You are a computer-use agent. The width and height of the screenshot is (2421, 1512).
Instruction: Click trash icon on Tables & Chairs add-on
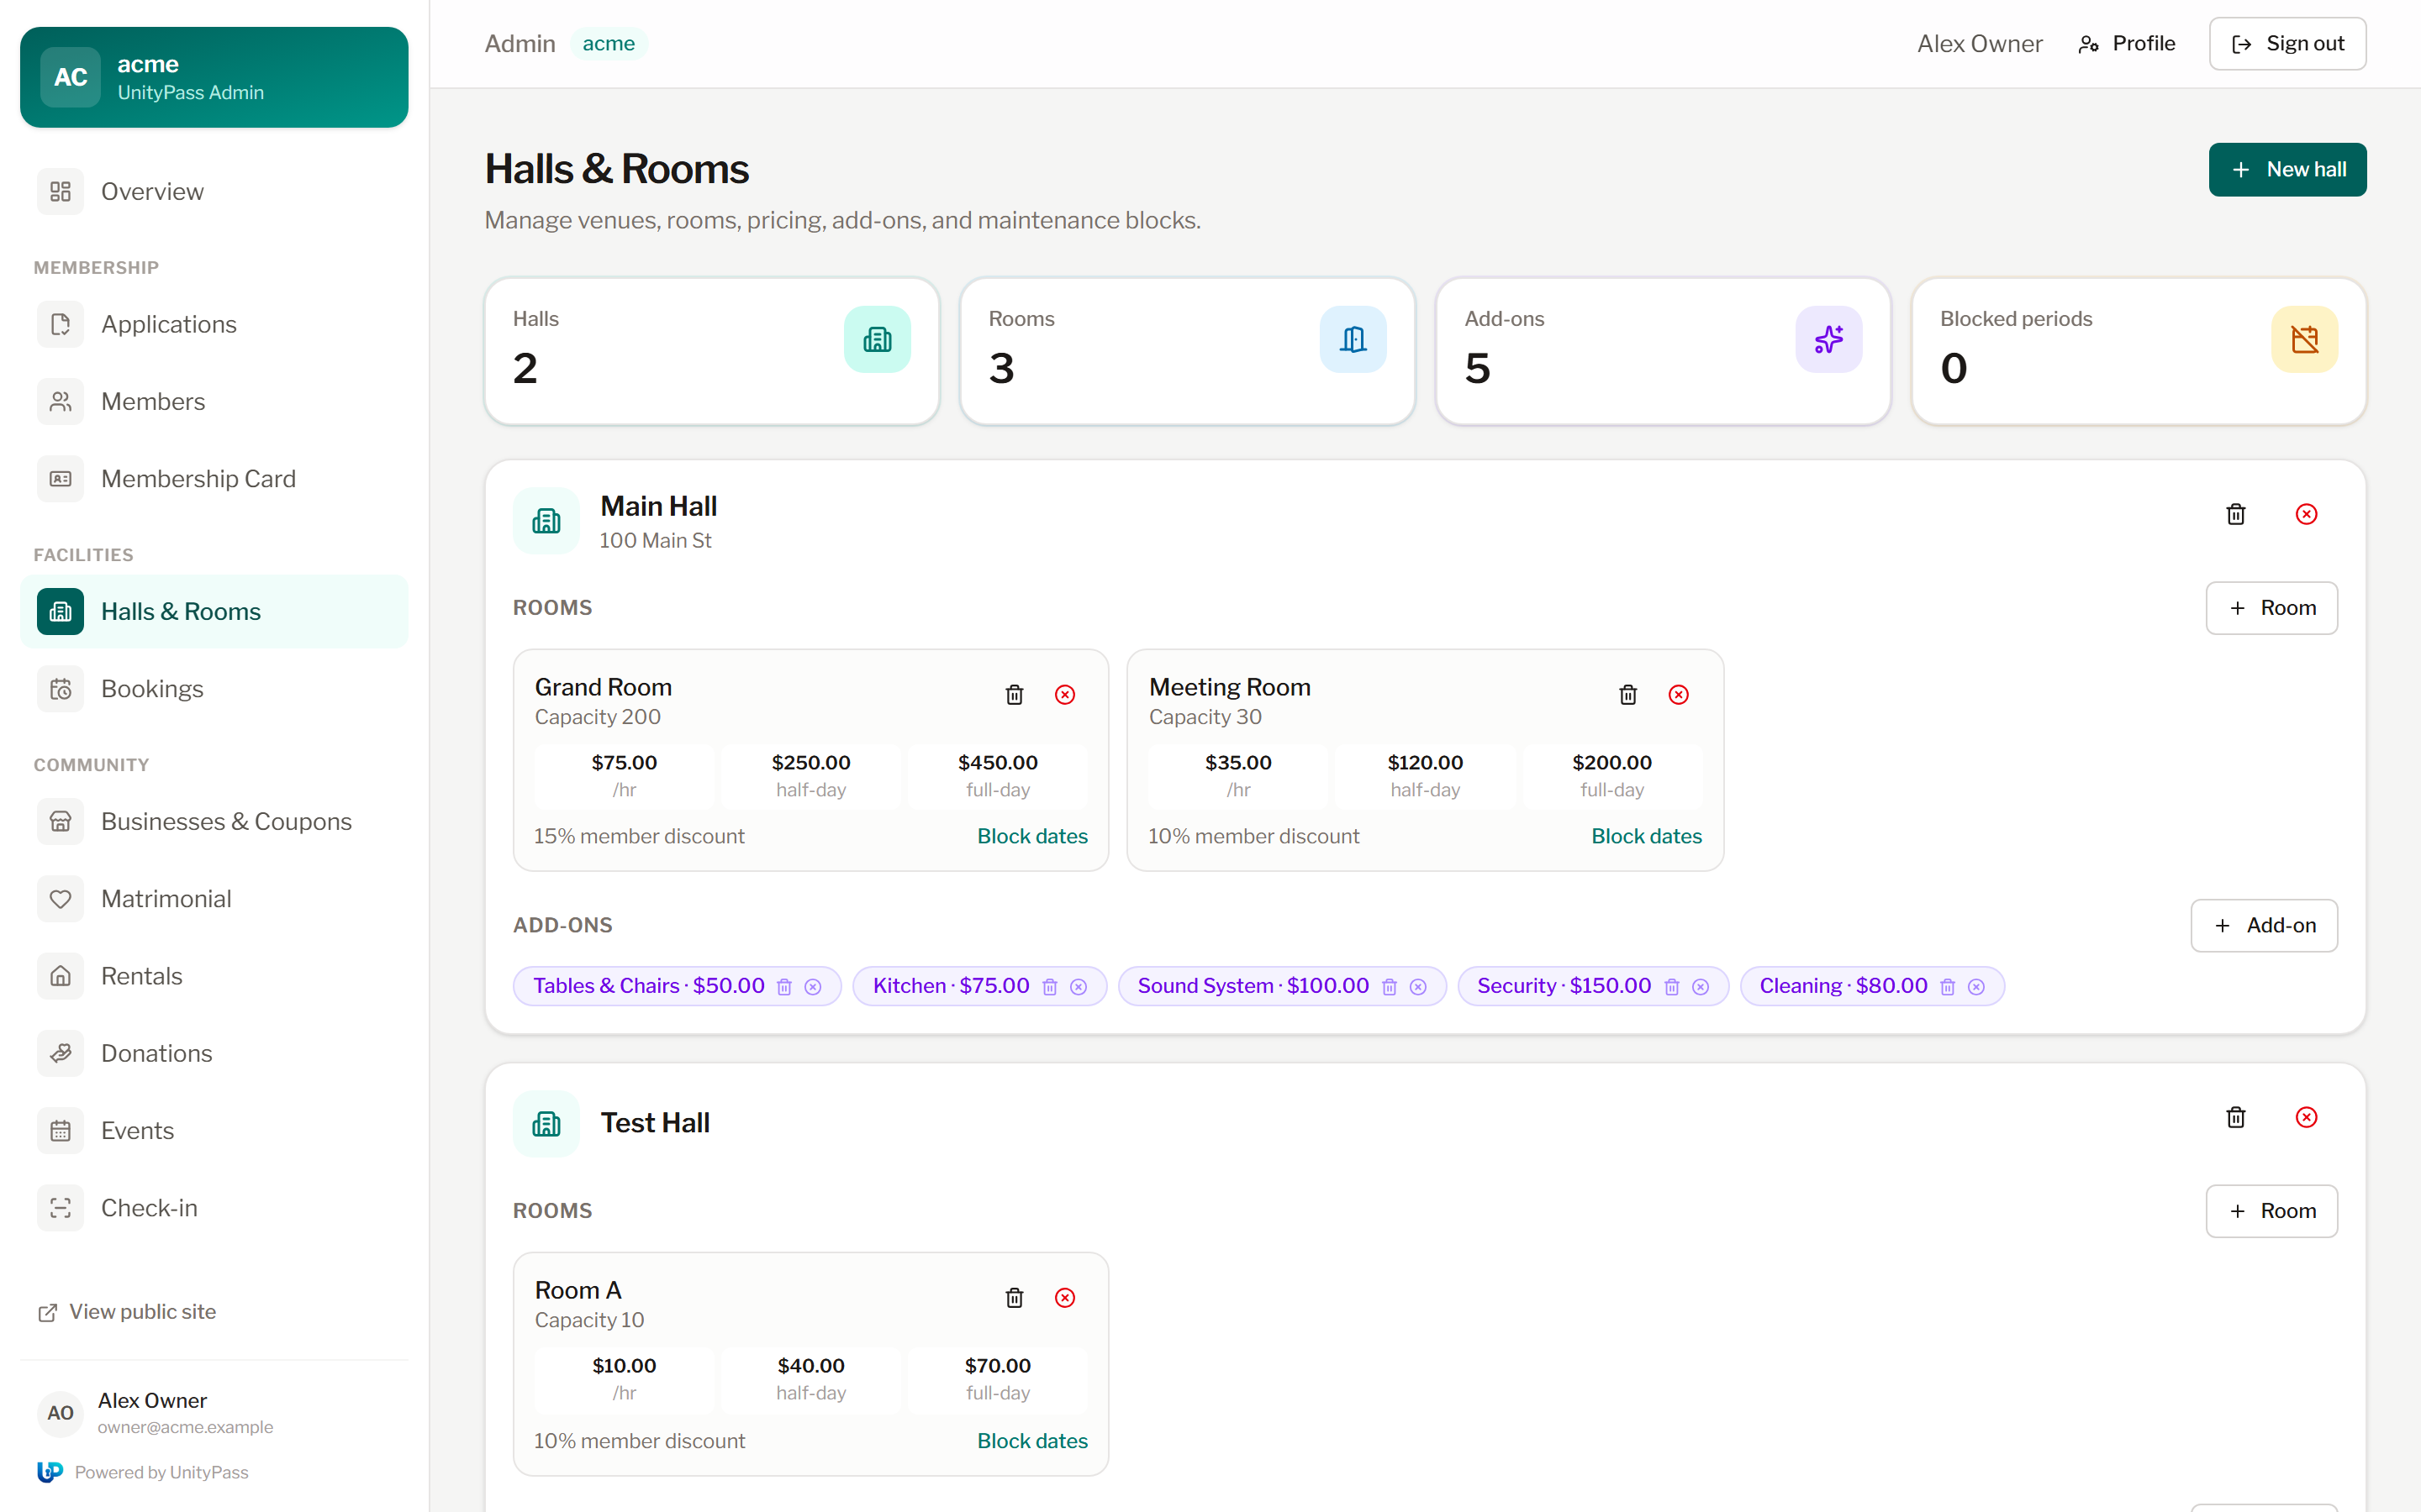tap(784, 987)
